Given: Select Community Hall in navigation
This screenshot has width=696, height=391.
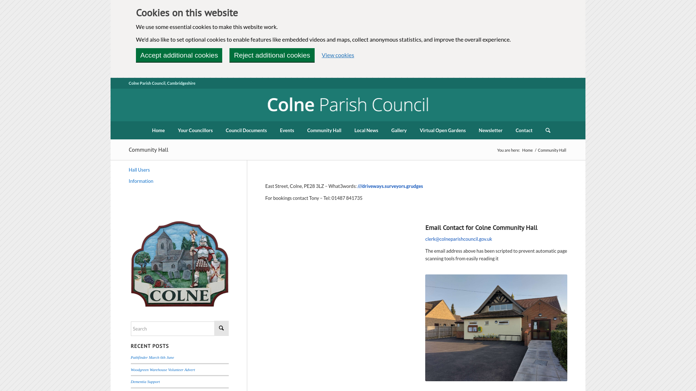Looking at the screenshot, I should point(324,130).
